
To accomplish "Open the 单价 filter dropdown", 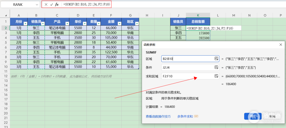I will [x=85, y=23].
